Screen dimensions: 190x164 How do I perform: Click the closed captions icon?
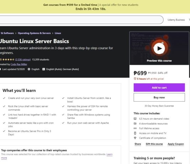tap(44, 69)
